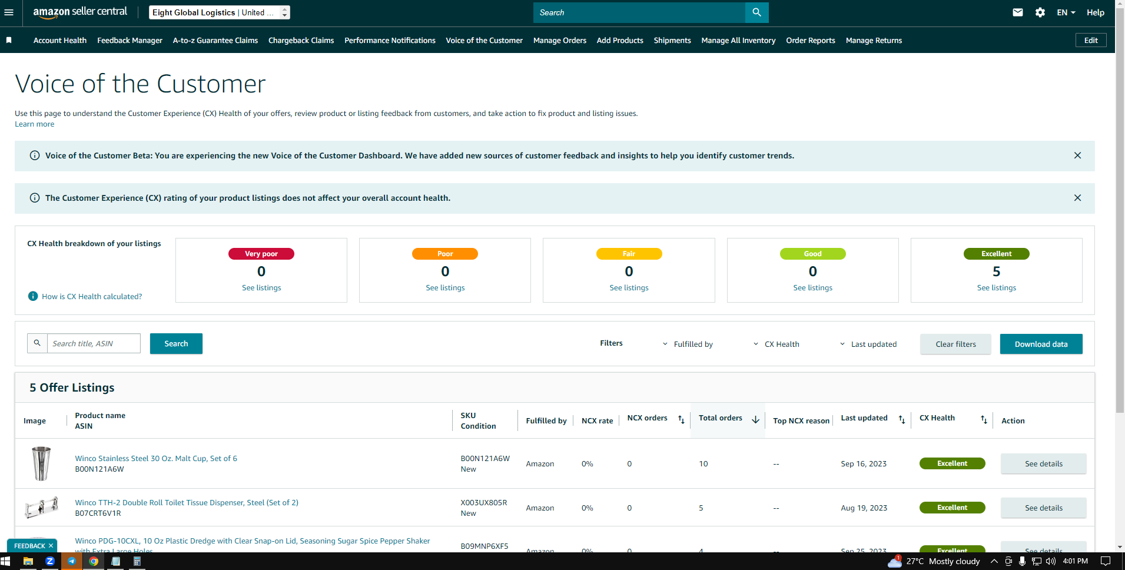Viewport: 1125px width, 570px height.
Task: Open the messages envelope icon
Action: click(1017, 12)
